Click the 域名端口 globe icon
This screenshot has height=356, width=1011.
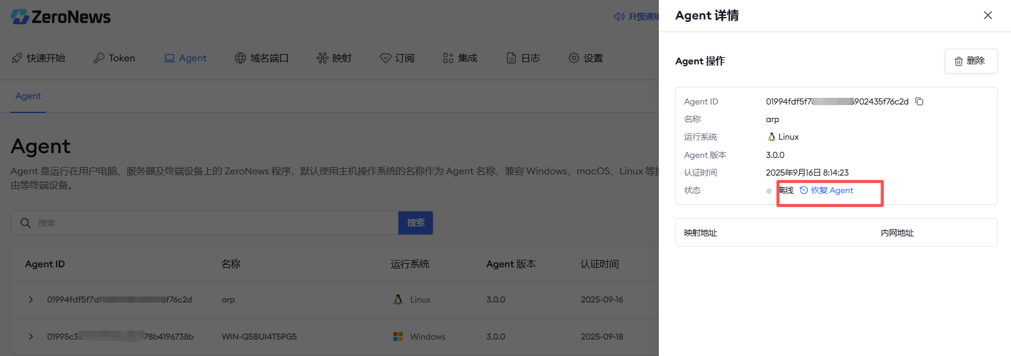pyautogui.click(x=240, y=58)
